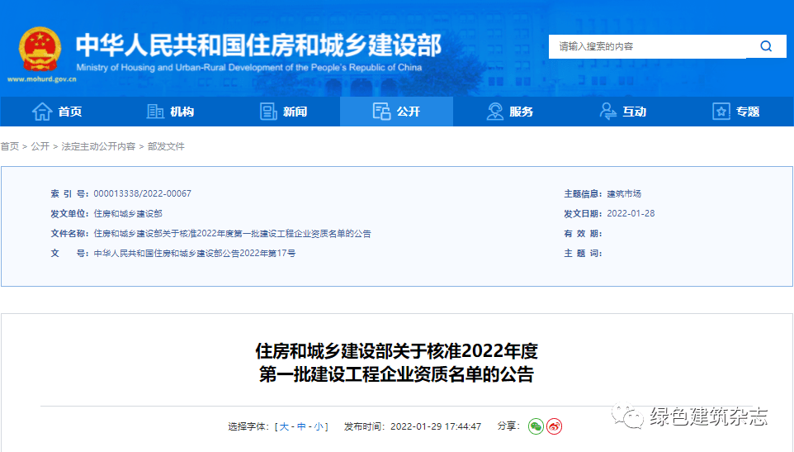Click the 服务 person icon

click(494, 112)
